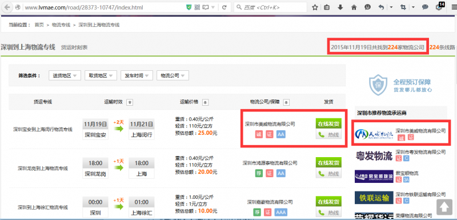Image resolution: width=457 pixels, height=220 pixels.
Task: Go back using the browser back arrow
Action: [7, 7]
